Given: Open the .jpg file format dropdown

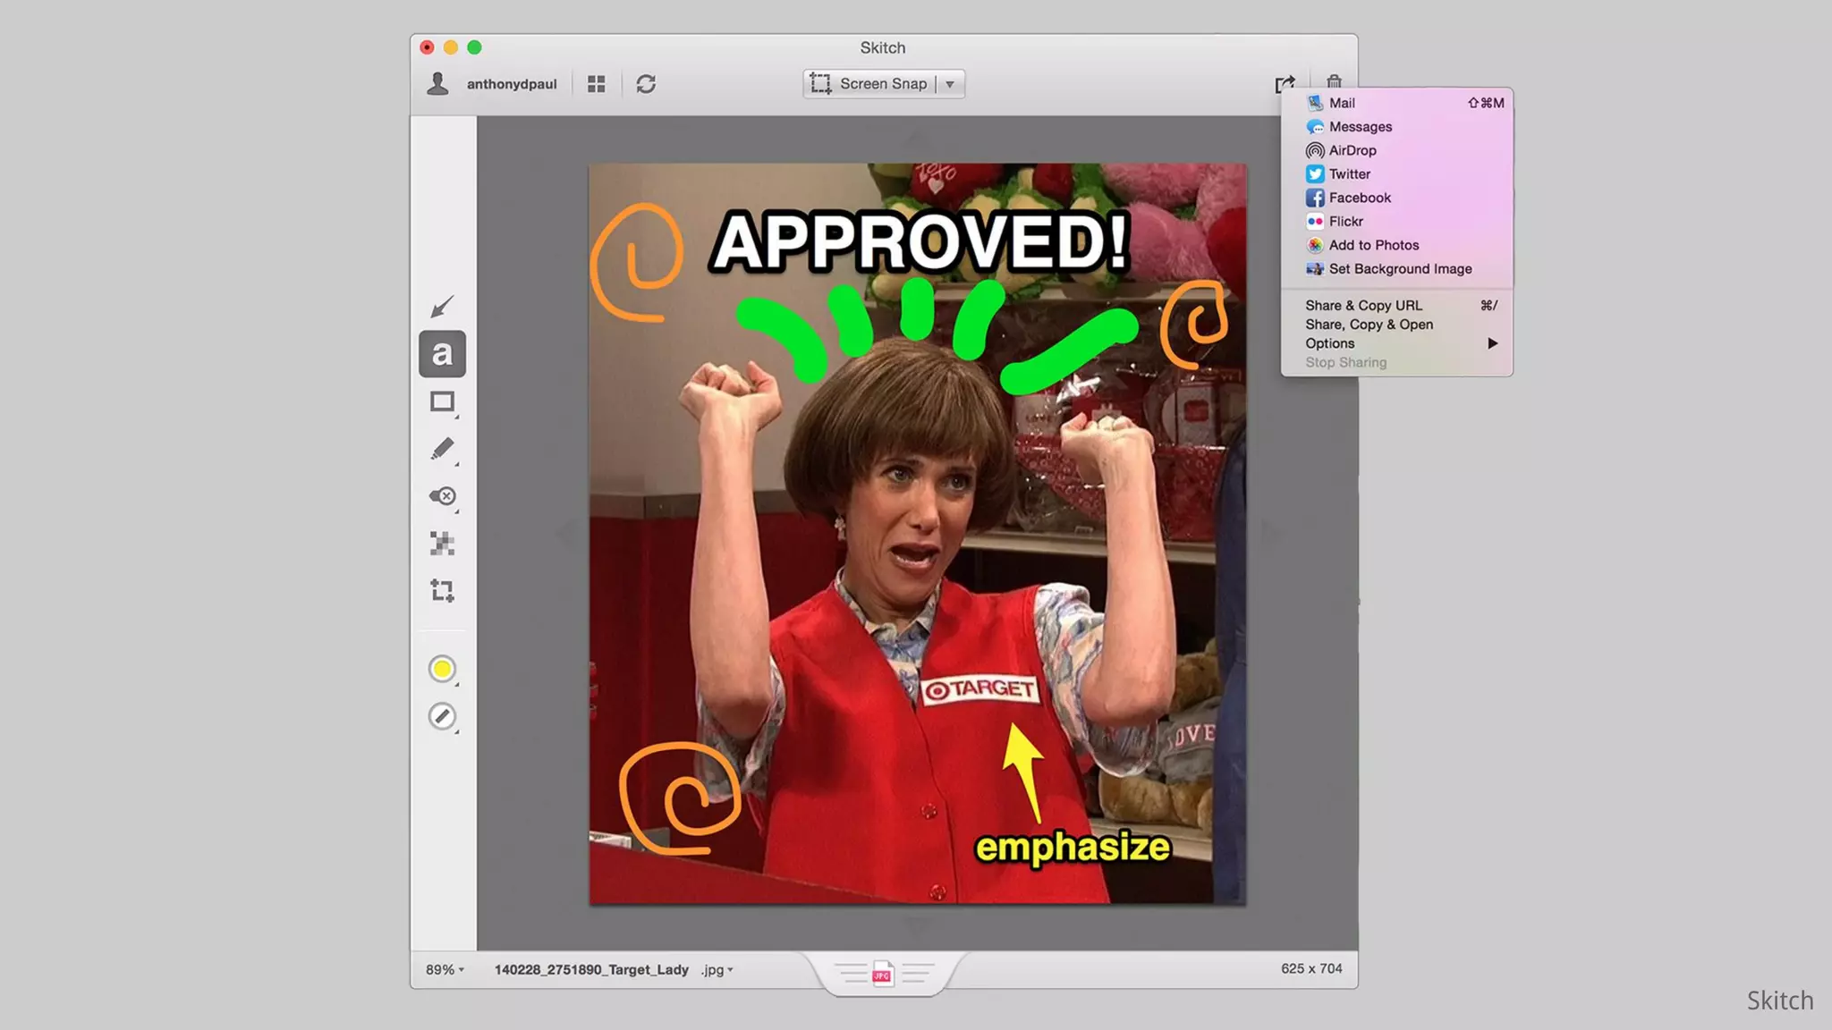Looking at the screenshot, I should pos(717,970).
